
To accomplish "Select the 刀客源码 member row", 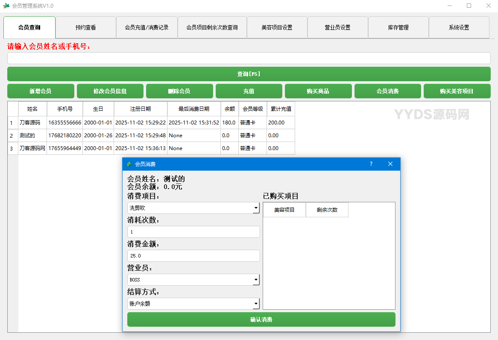I will point(32,123).
